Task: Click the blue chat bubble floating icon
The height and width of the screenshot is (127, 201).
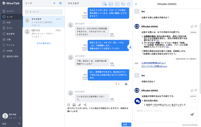Action: [138, 101]
